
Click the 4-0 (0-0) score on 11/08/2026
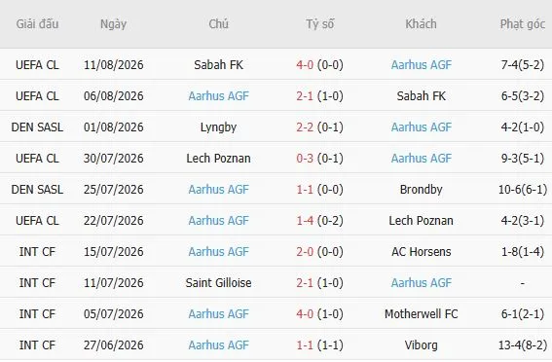[319, 65]
